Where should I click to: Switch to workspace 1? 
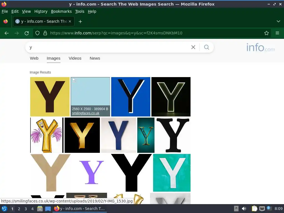pos(12,209)
